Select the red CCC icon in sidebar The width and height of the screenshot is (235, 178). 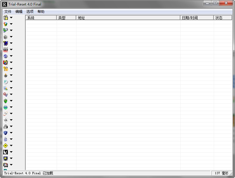pos(6,50)
